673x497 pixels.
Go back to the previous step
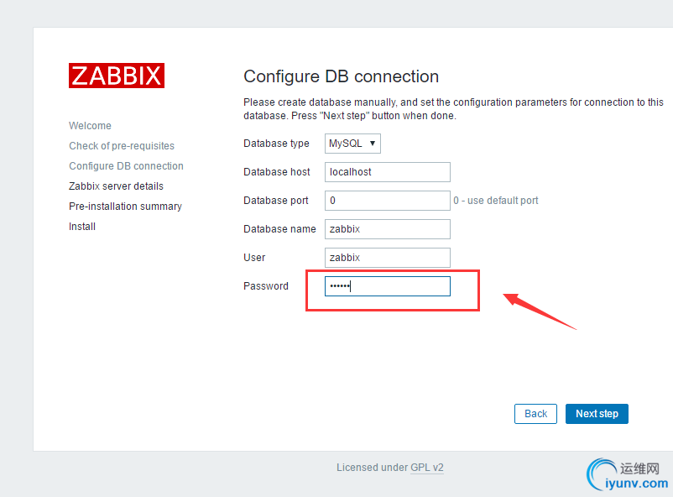[x=535, y=414]
